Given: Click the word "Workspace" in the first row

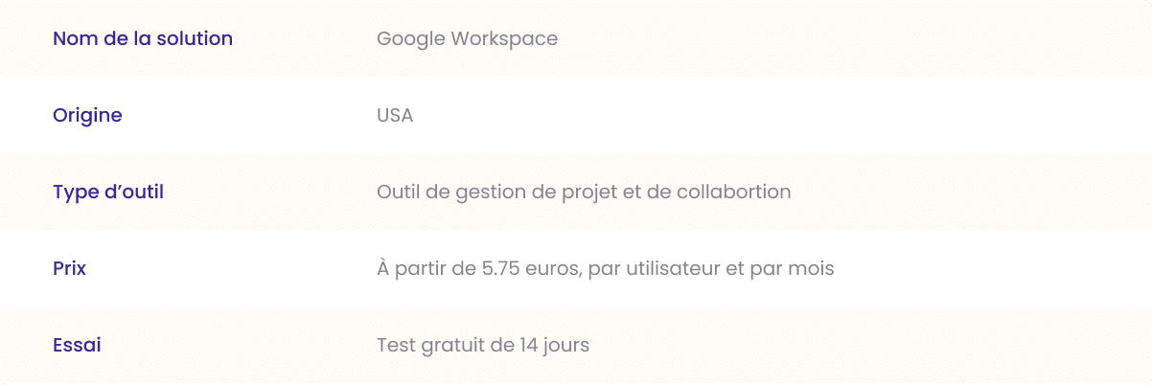Looking at the screenshot, I should pyautogui.click(x=504, y=39).
